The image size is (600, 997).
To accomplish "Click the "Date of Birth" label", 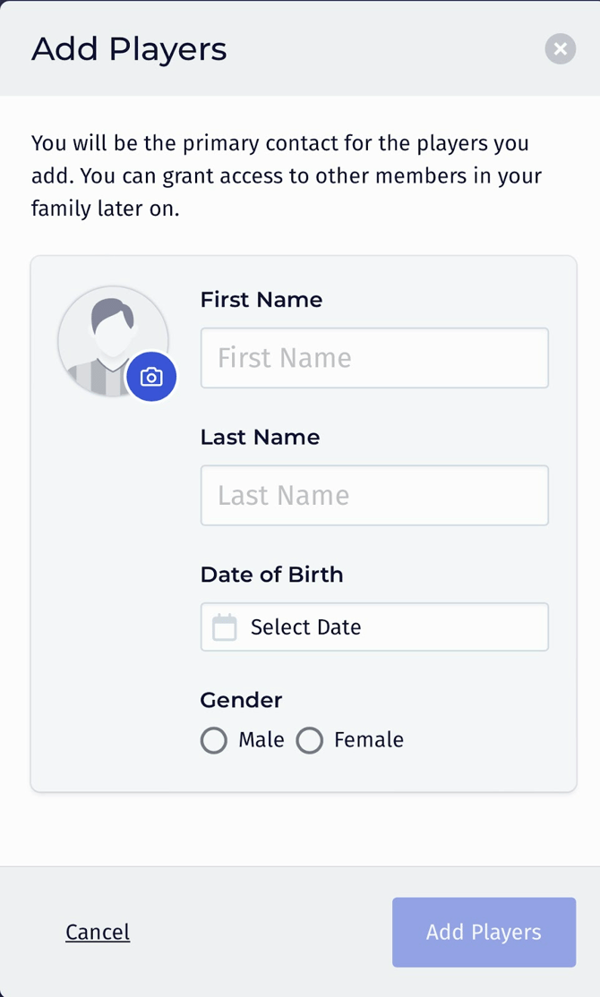I will pyautogui.click(x=271, y=575).
